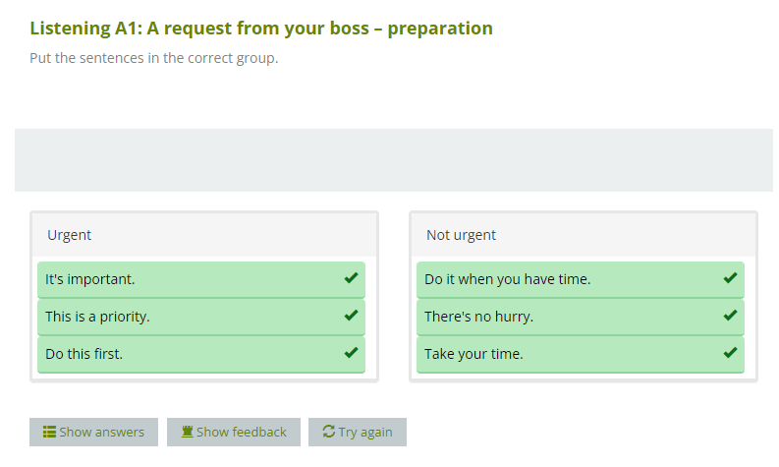Click the checkmark beside "This is a priority."
The height and width of the screenshot is (467, 779).
point(351,316)
